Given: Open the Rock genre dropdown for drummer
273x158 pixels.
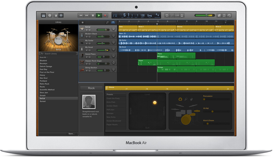Looking at the screenshot, I should 91,88.
